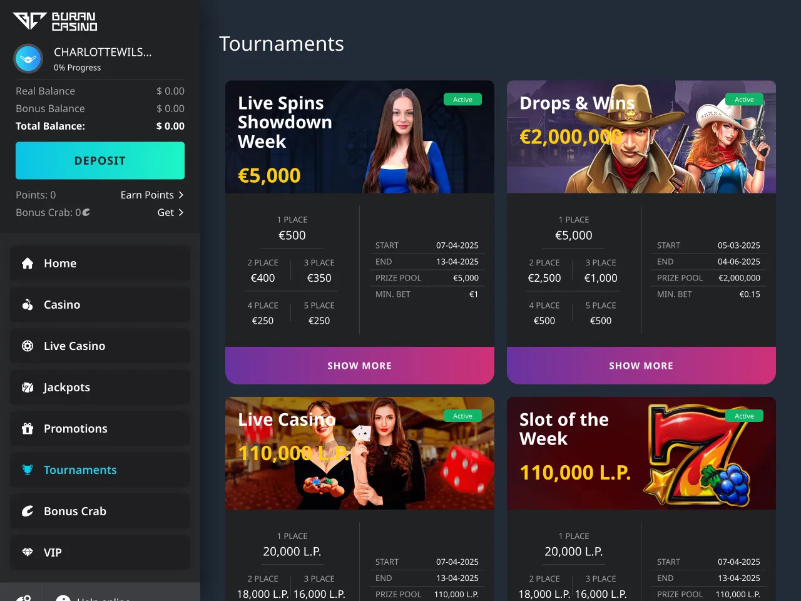Open the Slot of the Week banner

coord(641,453)
